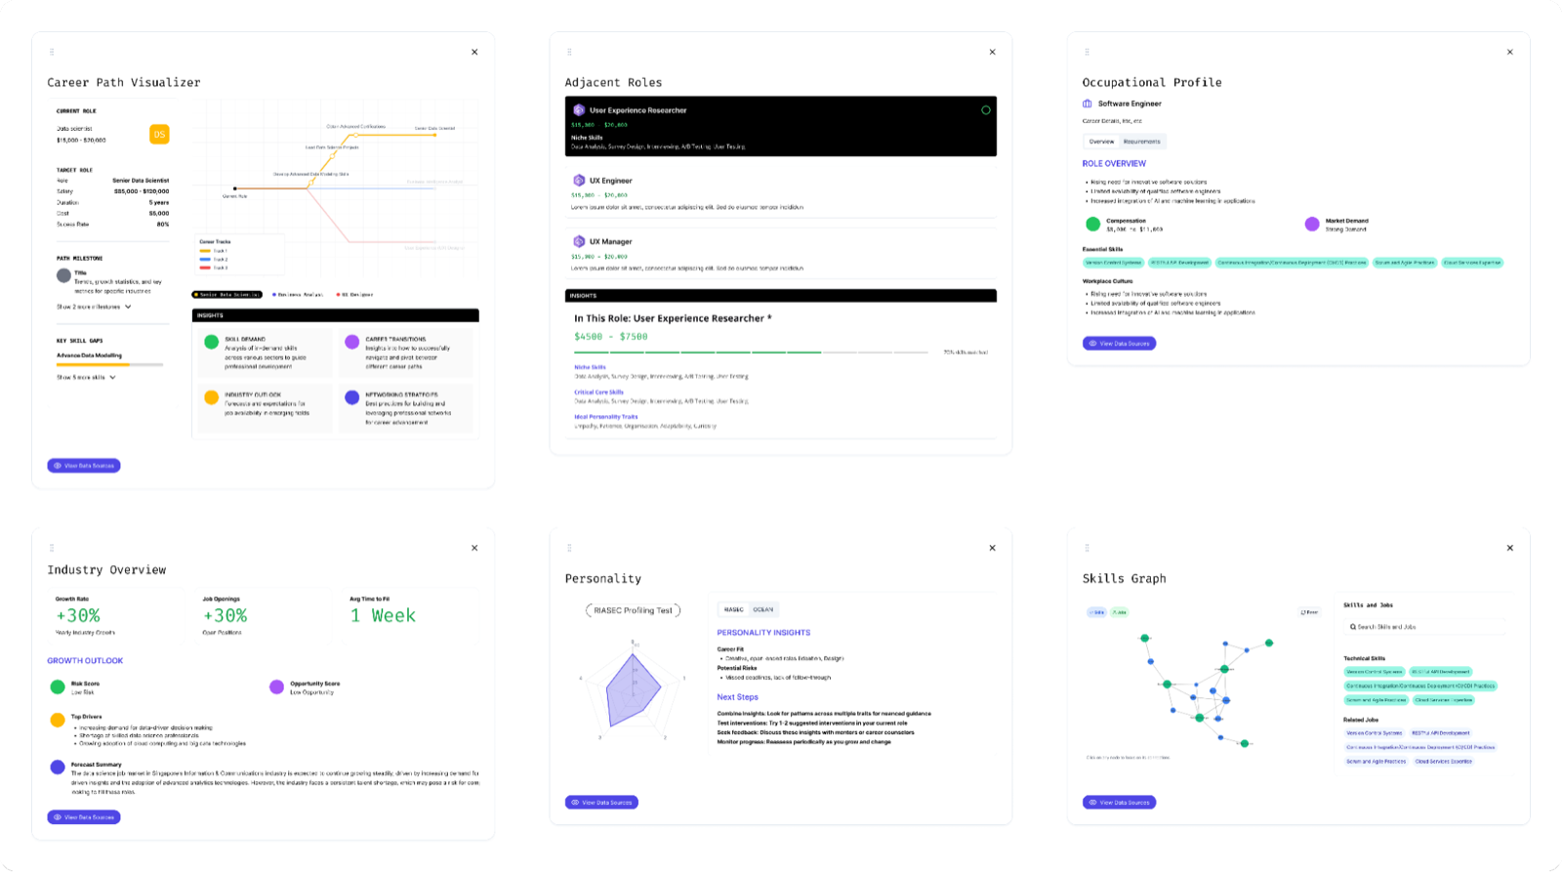Select the UX Manager role row
Viewport: 1562px width, 872px height.
coord(781,254)
